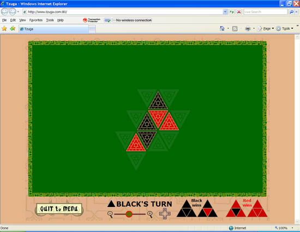This screenshot has height=232, width=300.
Task: Click the Favorites Center star icon
Action: [4, 29]
